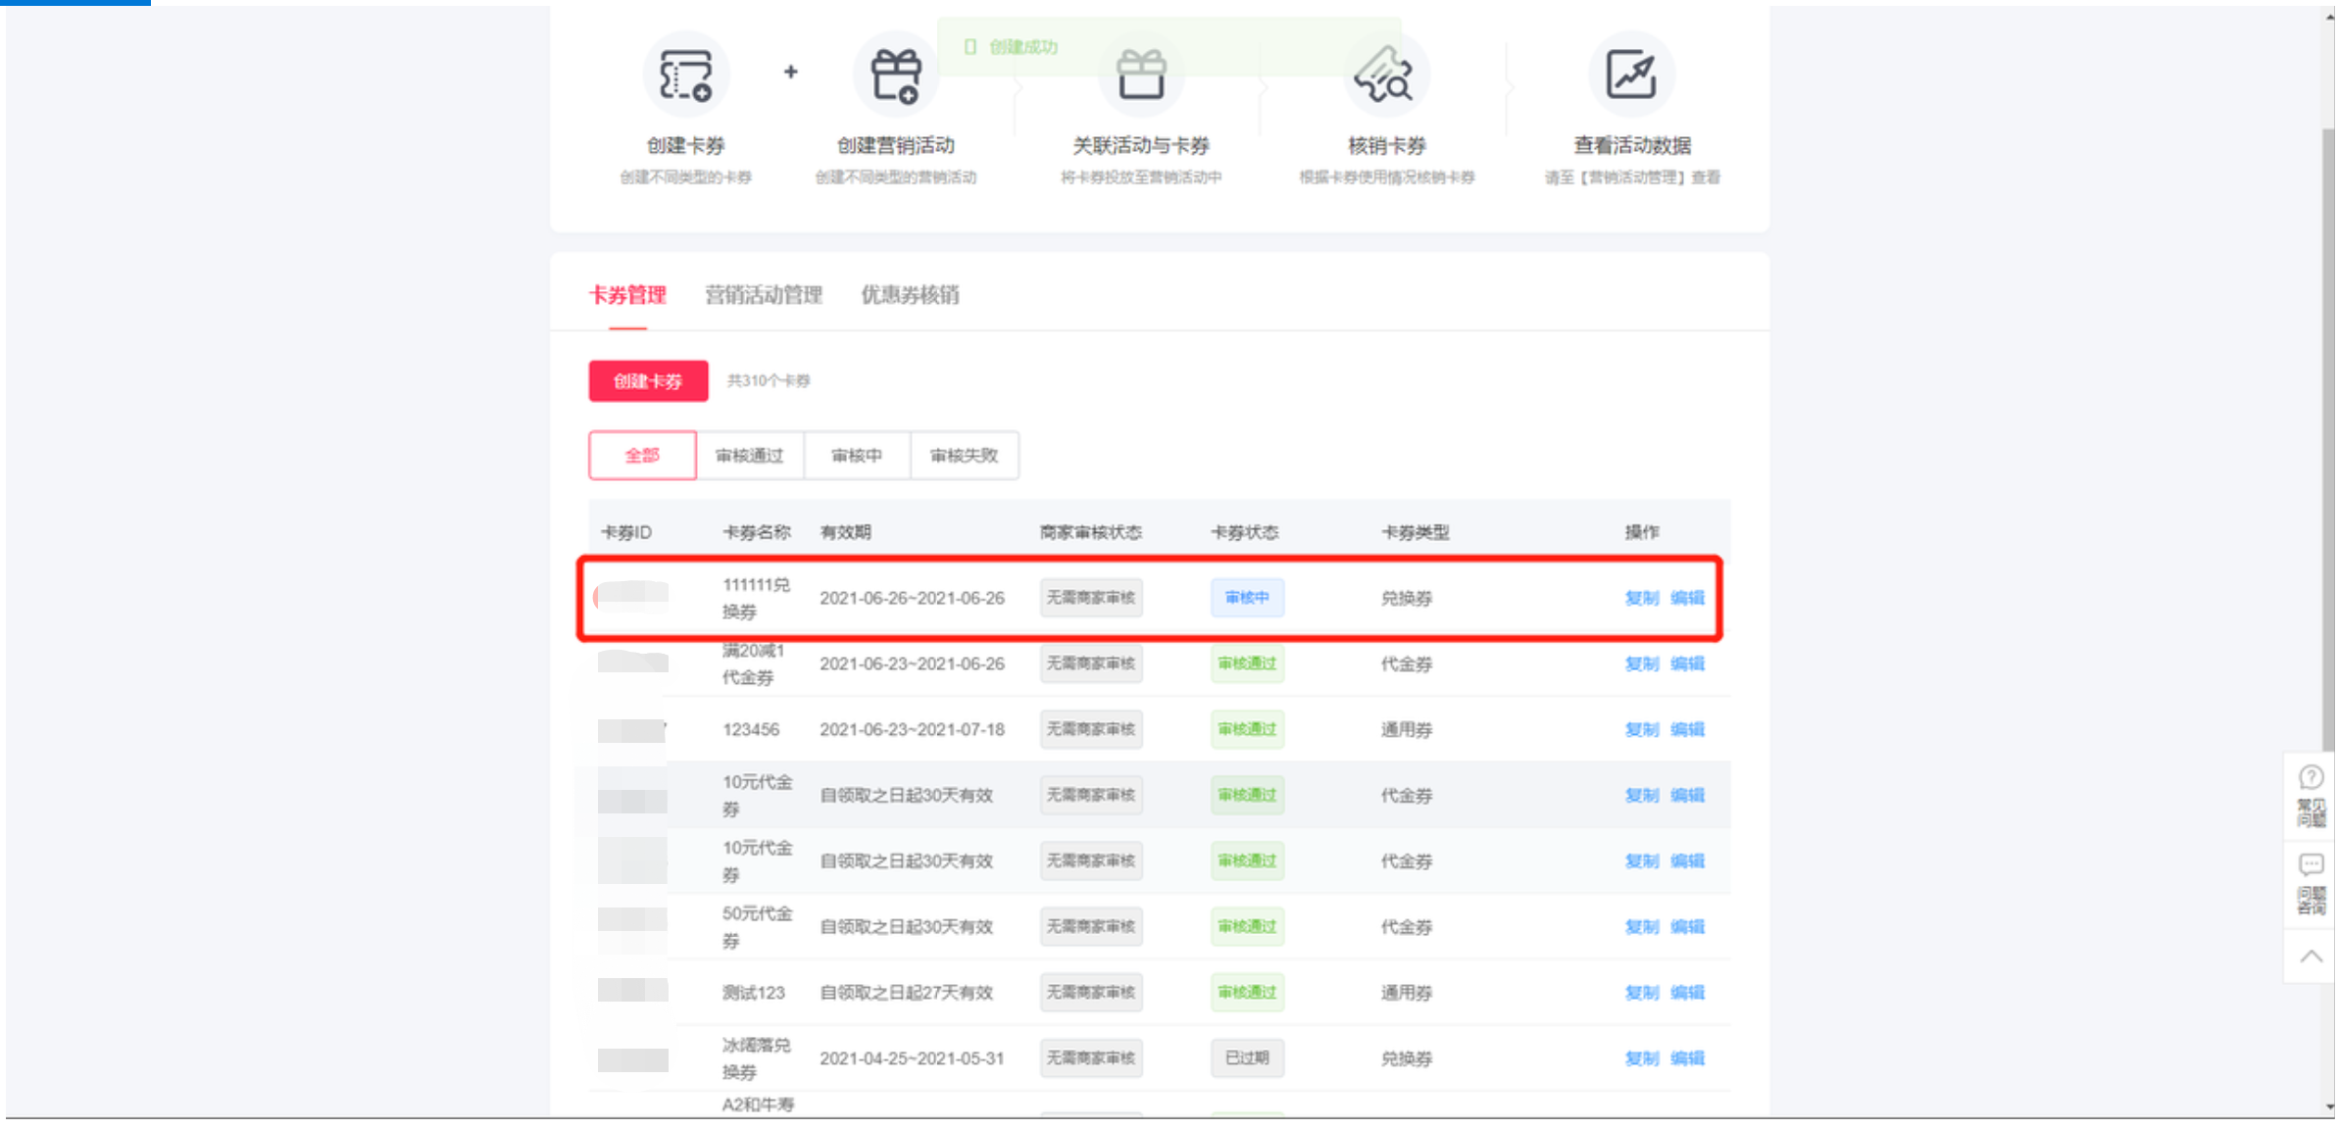Click the 自领取之日起27天有效 validity cell
The width and height of the screenshot is (2337, 1129).
tap(906, 993)
